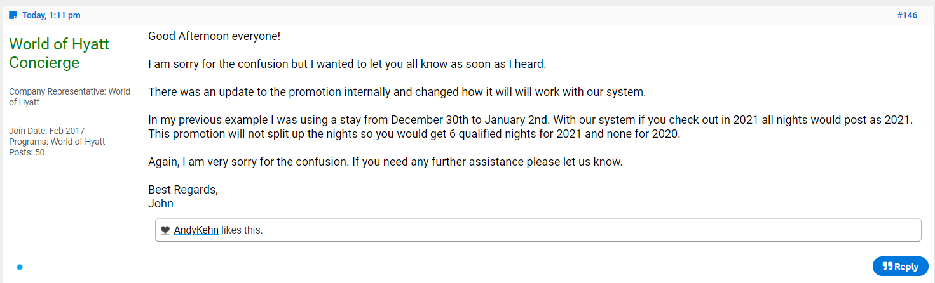Select the "Today, 1:11 pm" timestamp

point(51,15)
